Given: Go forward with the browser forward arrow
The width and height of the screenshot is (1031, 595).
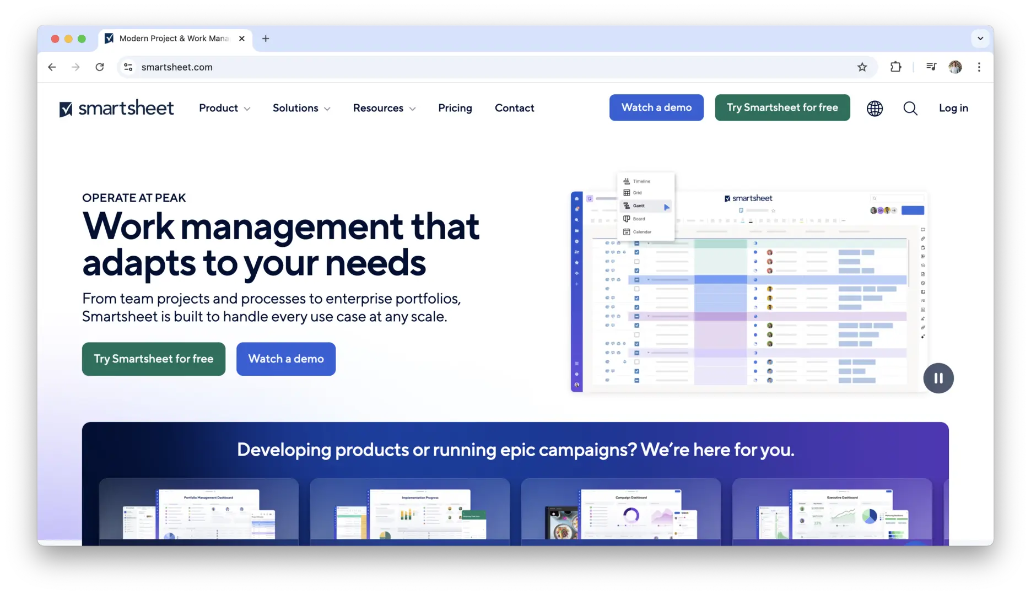Looking at the screenshot, I should tap(75, 67).
